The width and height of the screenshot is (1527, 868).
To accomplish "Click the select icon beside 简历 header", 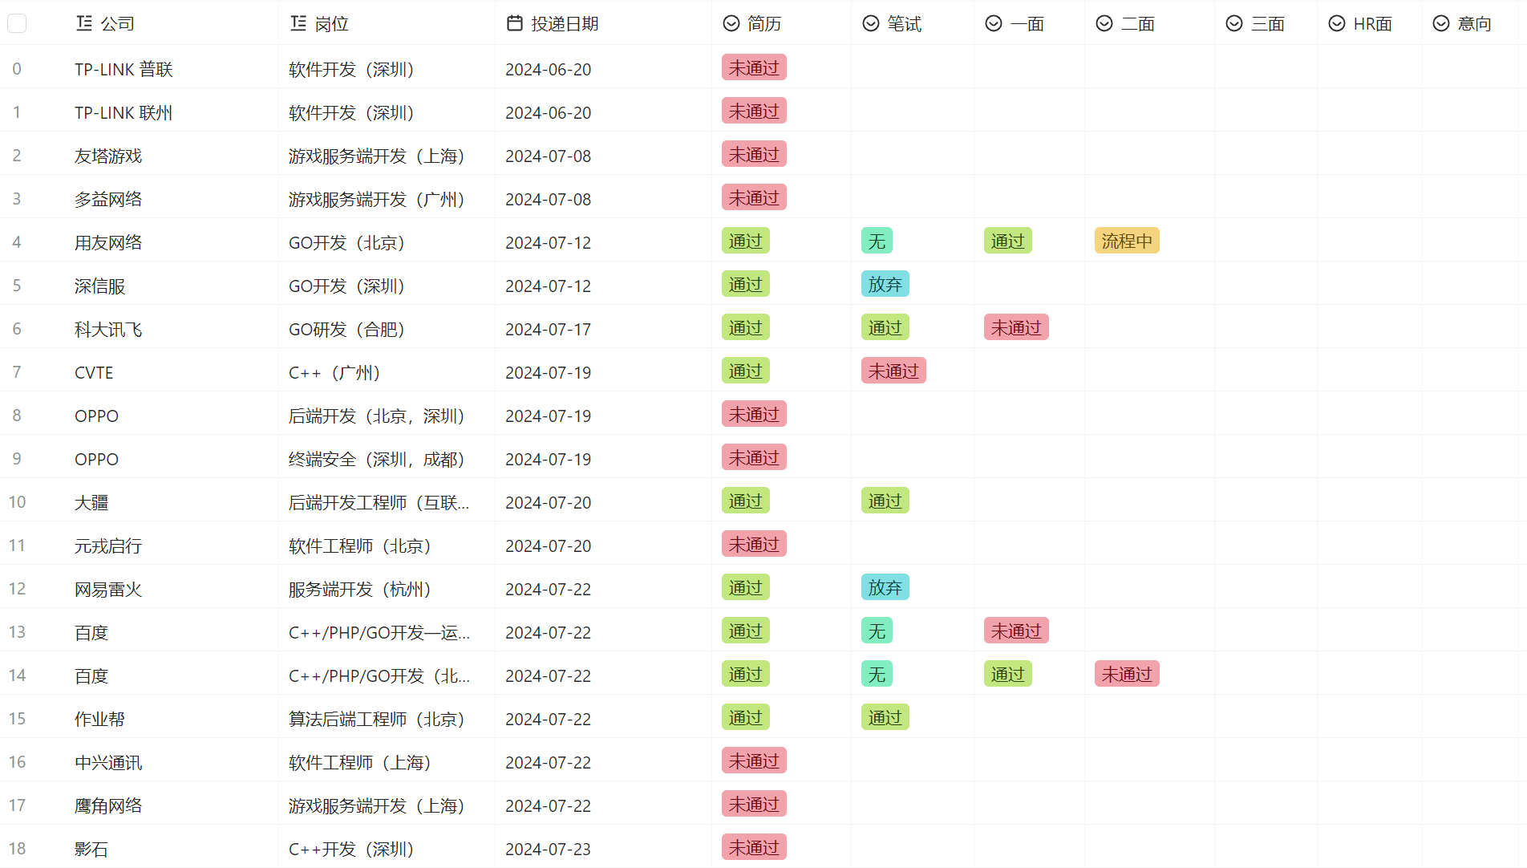I will [731, 23].
